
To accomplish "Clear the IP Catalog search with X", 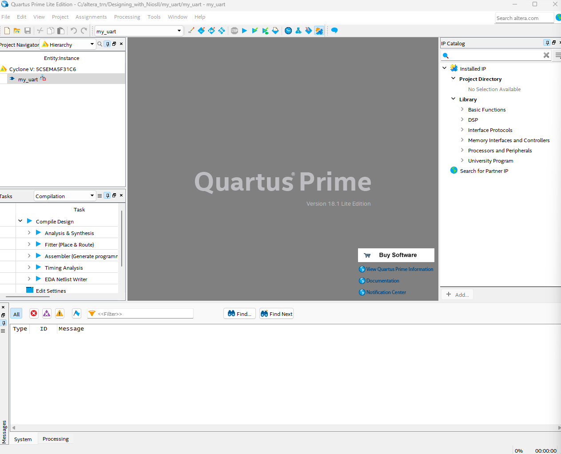I will tap(546, 55).
